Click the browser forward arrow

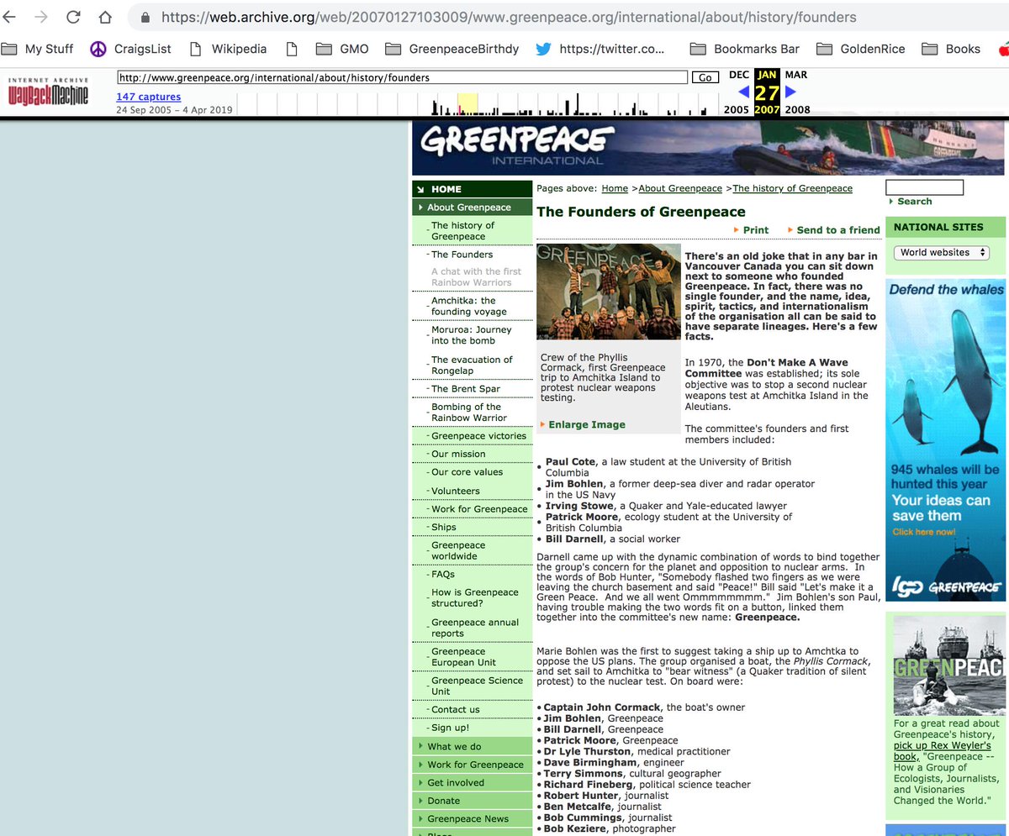pyautogui.click(x=41, y=17)
